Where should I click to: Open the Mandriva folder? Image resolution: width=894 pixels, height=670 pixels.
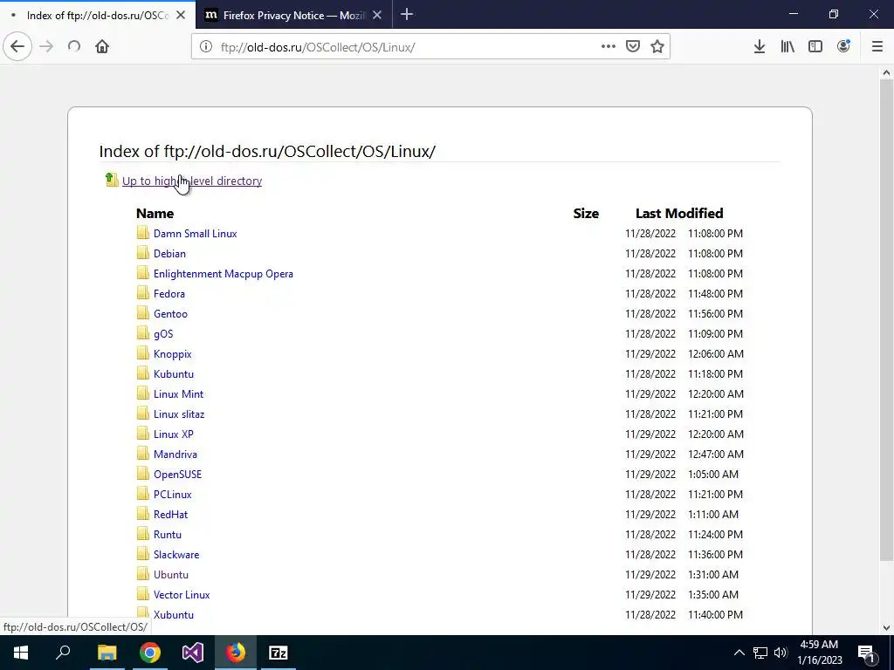(x=175, y=454)
